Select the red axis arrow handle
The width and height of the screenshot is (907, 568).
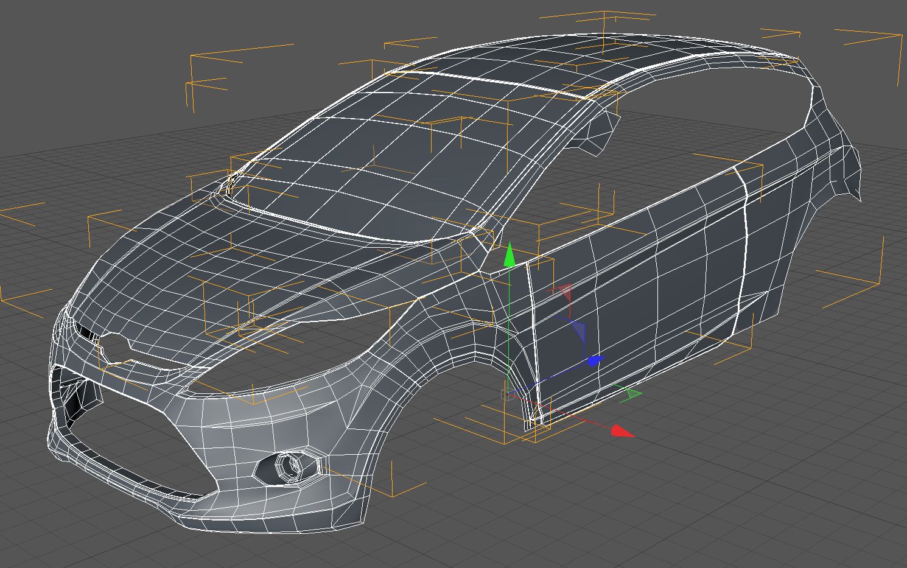point(622,431)
